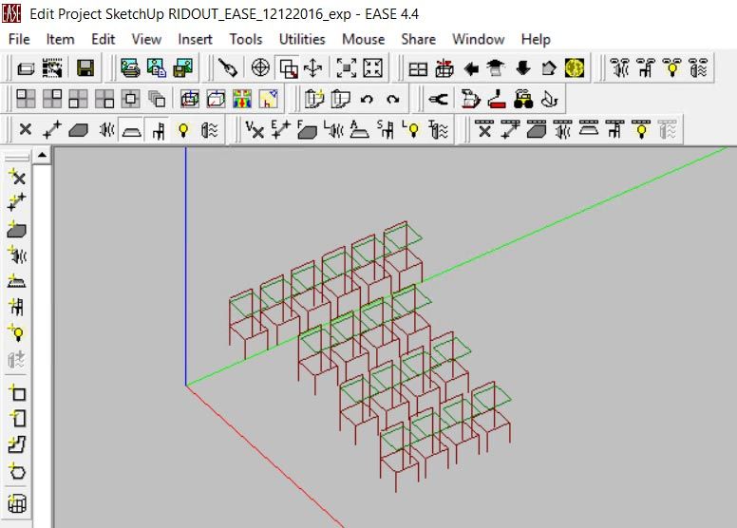The height and width of the screenshot is (528, 737).
Task: Open the Utilities menu
Action: [x=302, y=39]
